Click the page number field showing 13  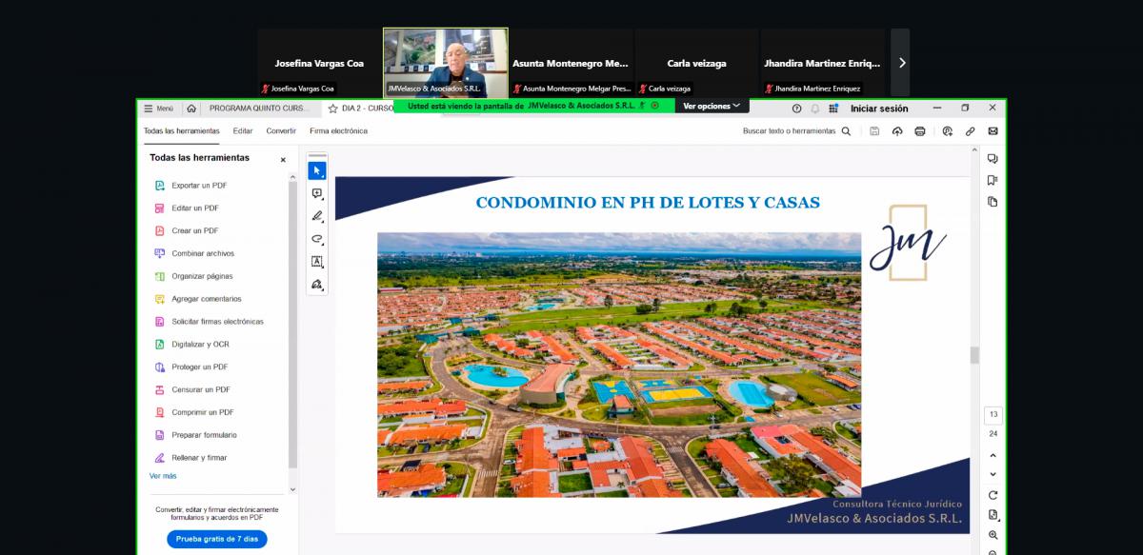[993, 415]
